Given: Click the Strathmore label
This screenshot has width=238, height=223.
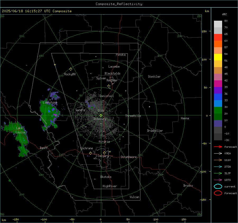Looking at the screenshot, I should point(129,157).
